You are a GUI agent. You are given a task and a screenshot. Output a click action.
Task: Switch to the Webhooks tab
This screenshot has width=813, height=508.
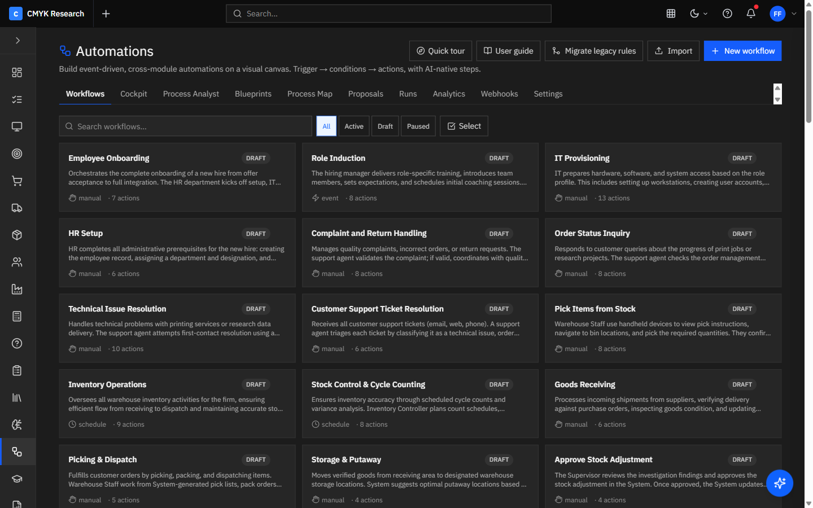click(499, 94)
